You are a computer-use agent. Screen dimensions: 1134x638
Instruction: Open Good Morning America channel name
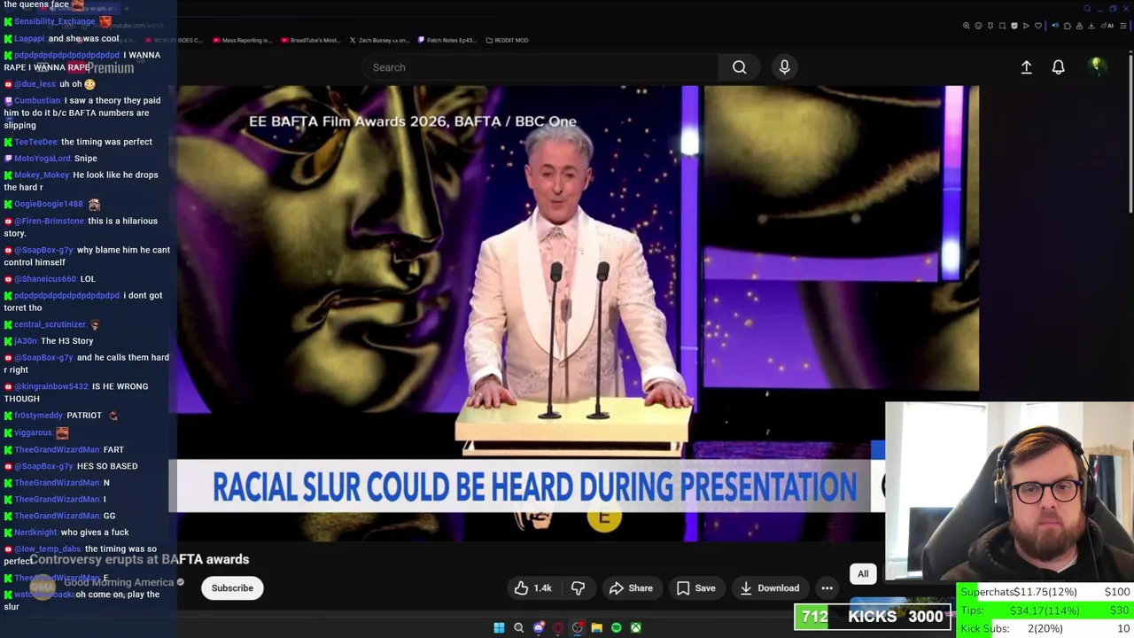click(119, 582)
